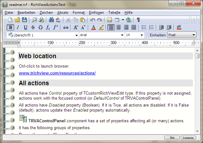Viewport: 203px width, 143px height.
Task: Click the Print preview icon
Action: coord(34,20)
